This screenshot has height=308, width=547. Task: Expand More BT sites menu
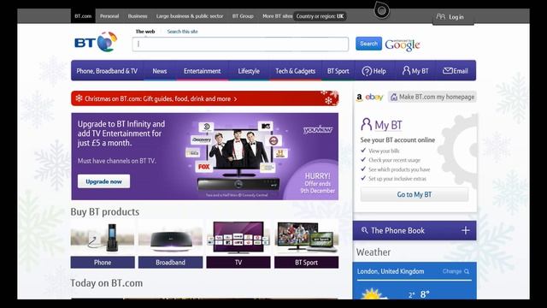point(277,16)
